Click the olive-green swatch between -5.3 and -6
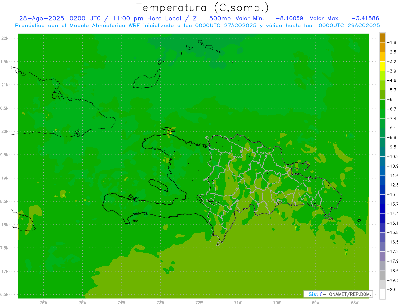 tap(382, 95)
